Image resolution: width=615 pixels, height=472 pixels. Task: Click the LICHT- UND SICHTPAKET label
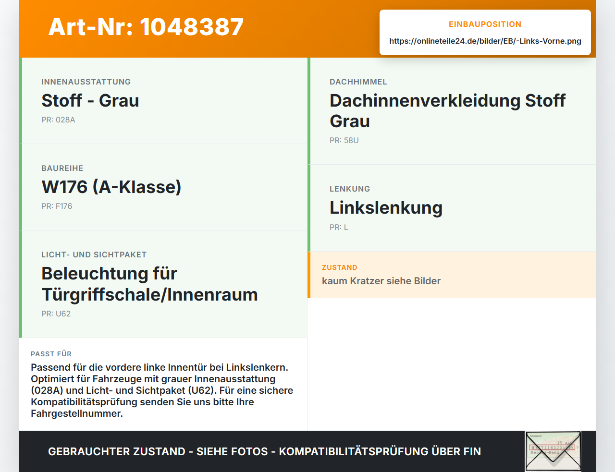point(94,254)
